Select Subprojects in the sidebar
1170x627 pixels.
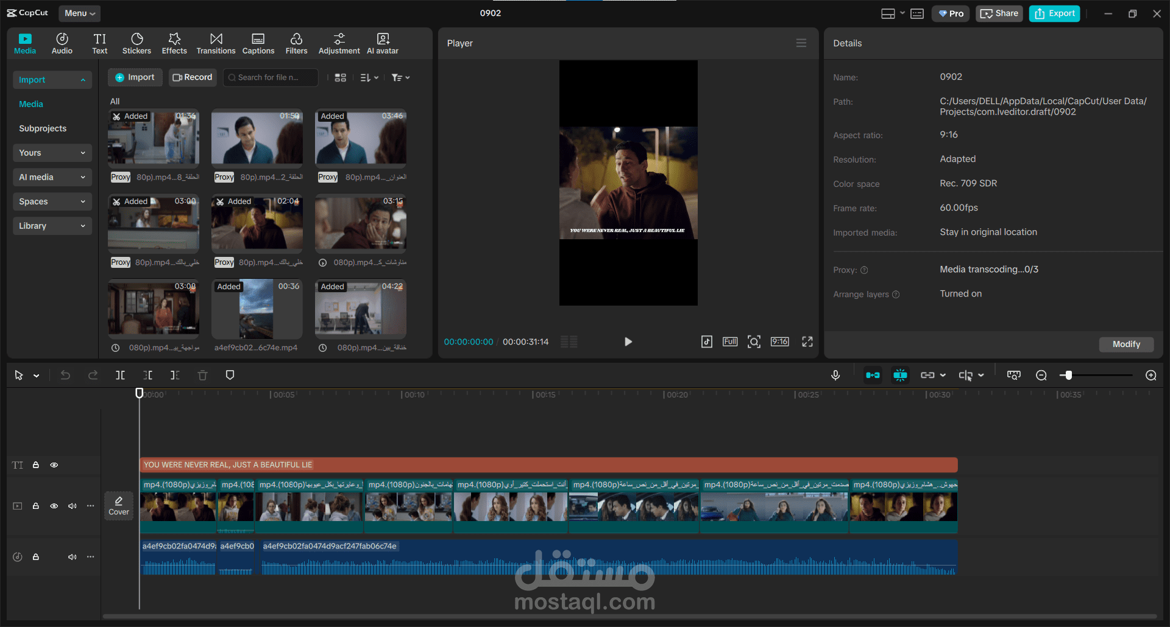coord(43,128)
